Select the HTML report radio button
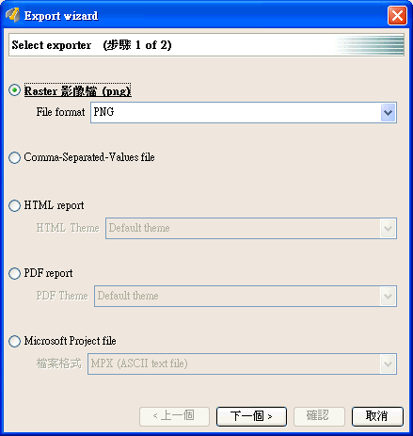413x436 pixels. pos(14,205)
